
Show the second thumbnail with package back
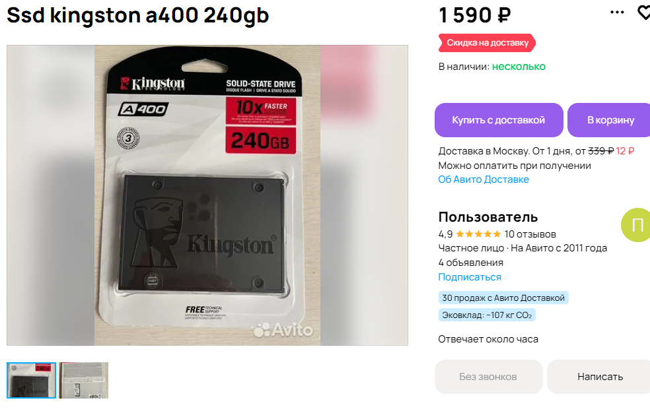83,380
